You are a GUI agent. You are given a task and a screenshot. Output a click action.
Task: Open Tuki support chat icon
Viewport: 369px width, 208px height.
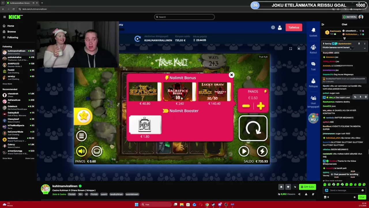point(313,66)
